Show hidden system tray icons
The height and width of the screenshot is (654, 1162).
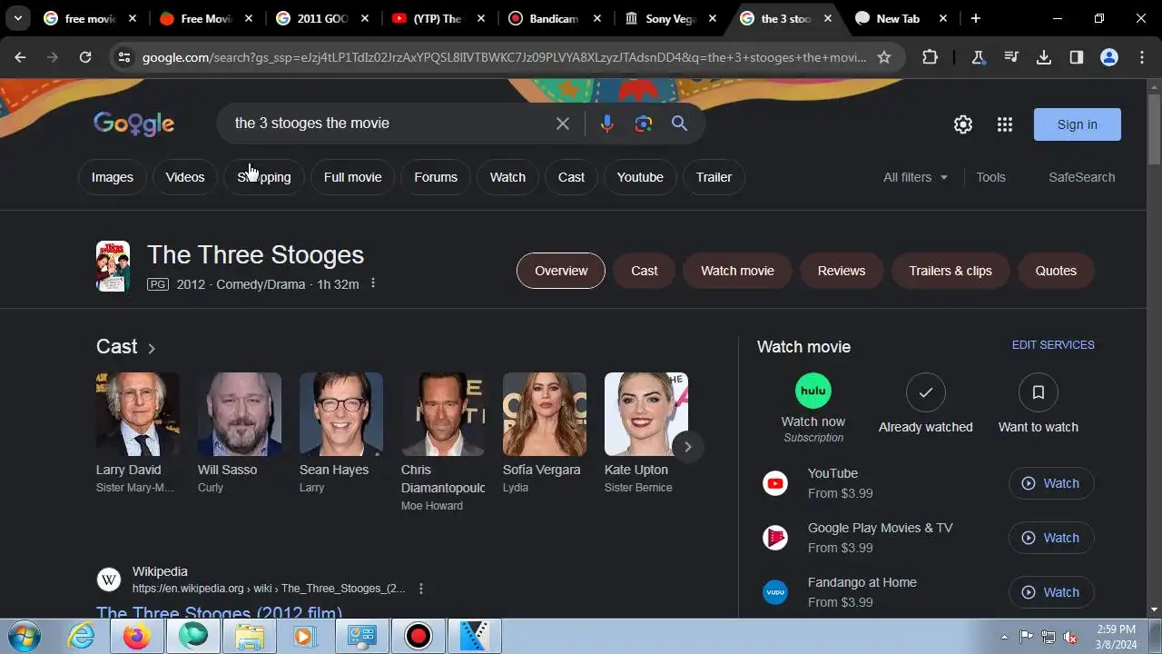(x=1004, y=637)
